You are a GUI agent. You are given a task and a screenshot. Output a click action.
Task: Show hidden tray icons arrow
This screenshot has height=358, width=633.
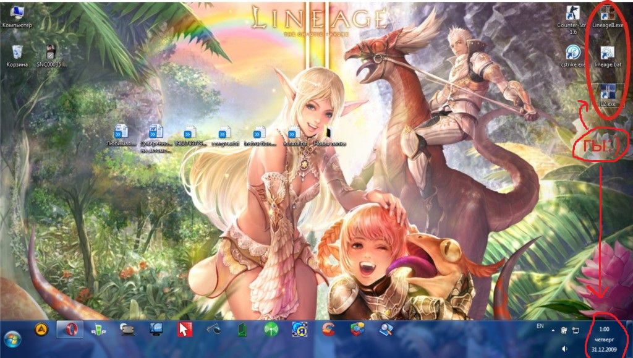[553, 331]
